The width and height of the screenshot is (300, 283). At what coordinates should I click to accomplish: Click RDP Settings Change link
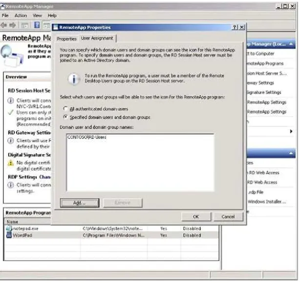[x=45, y=177]
